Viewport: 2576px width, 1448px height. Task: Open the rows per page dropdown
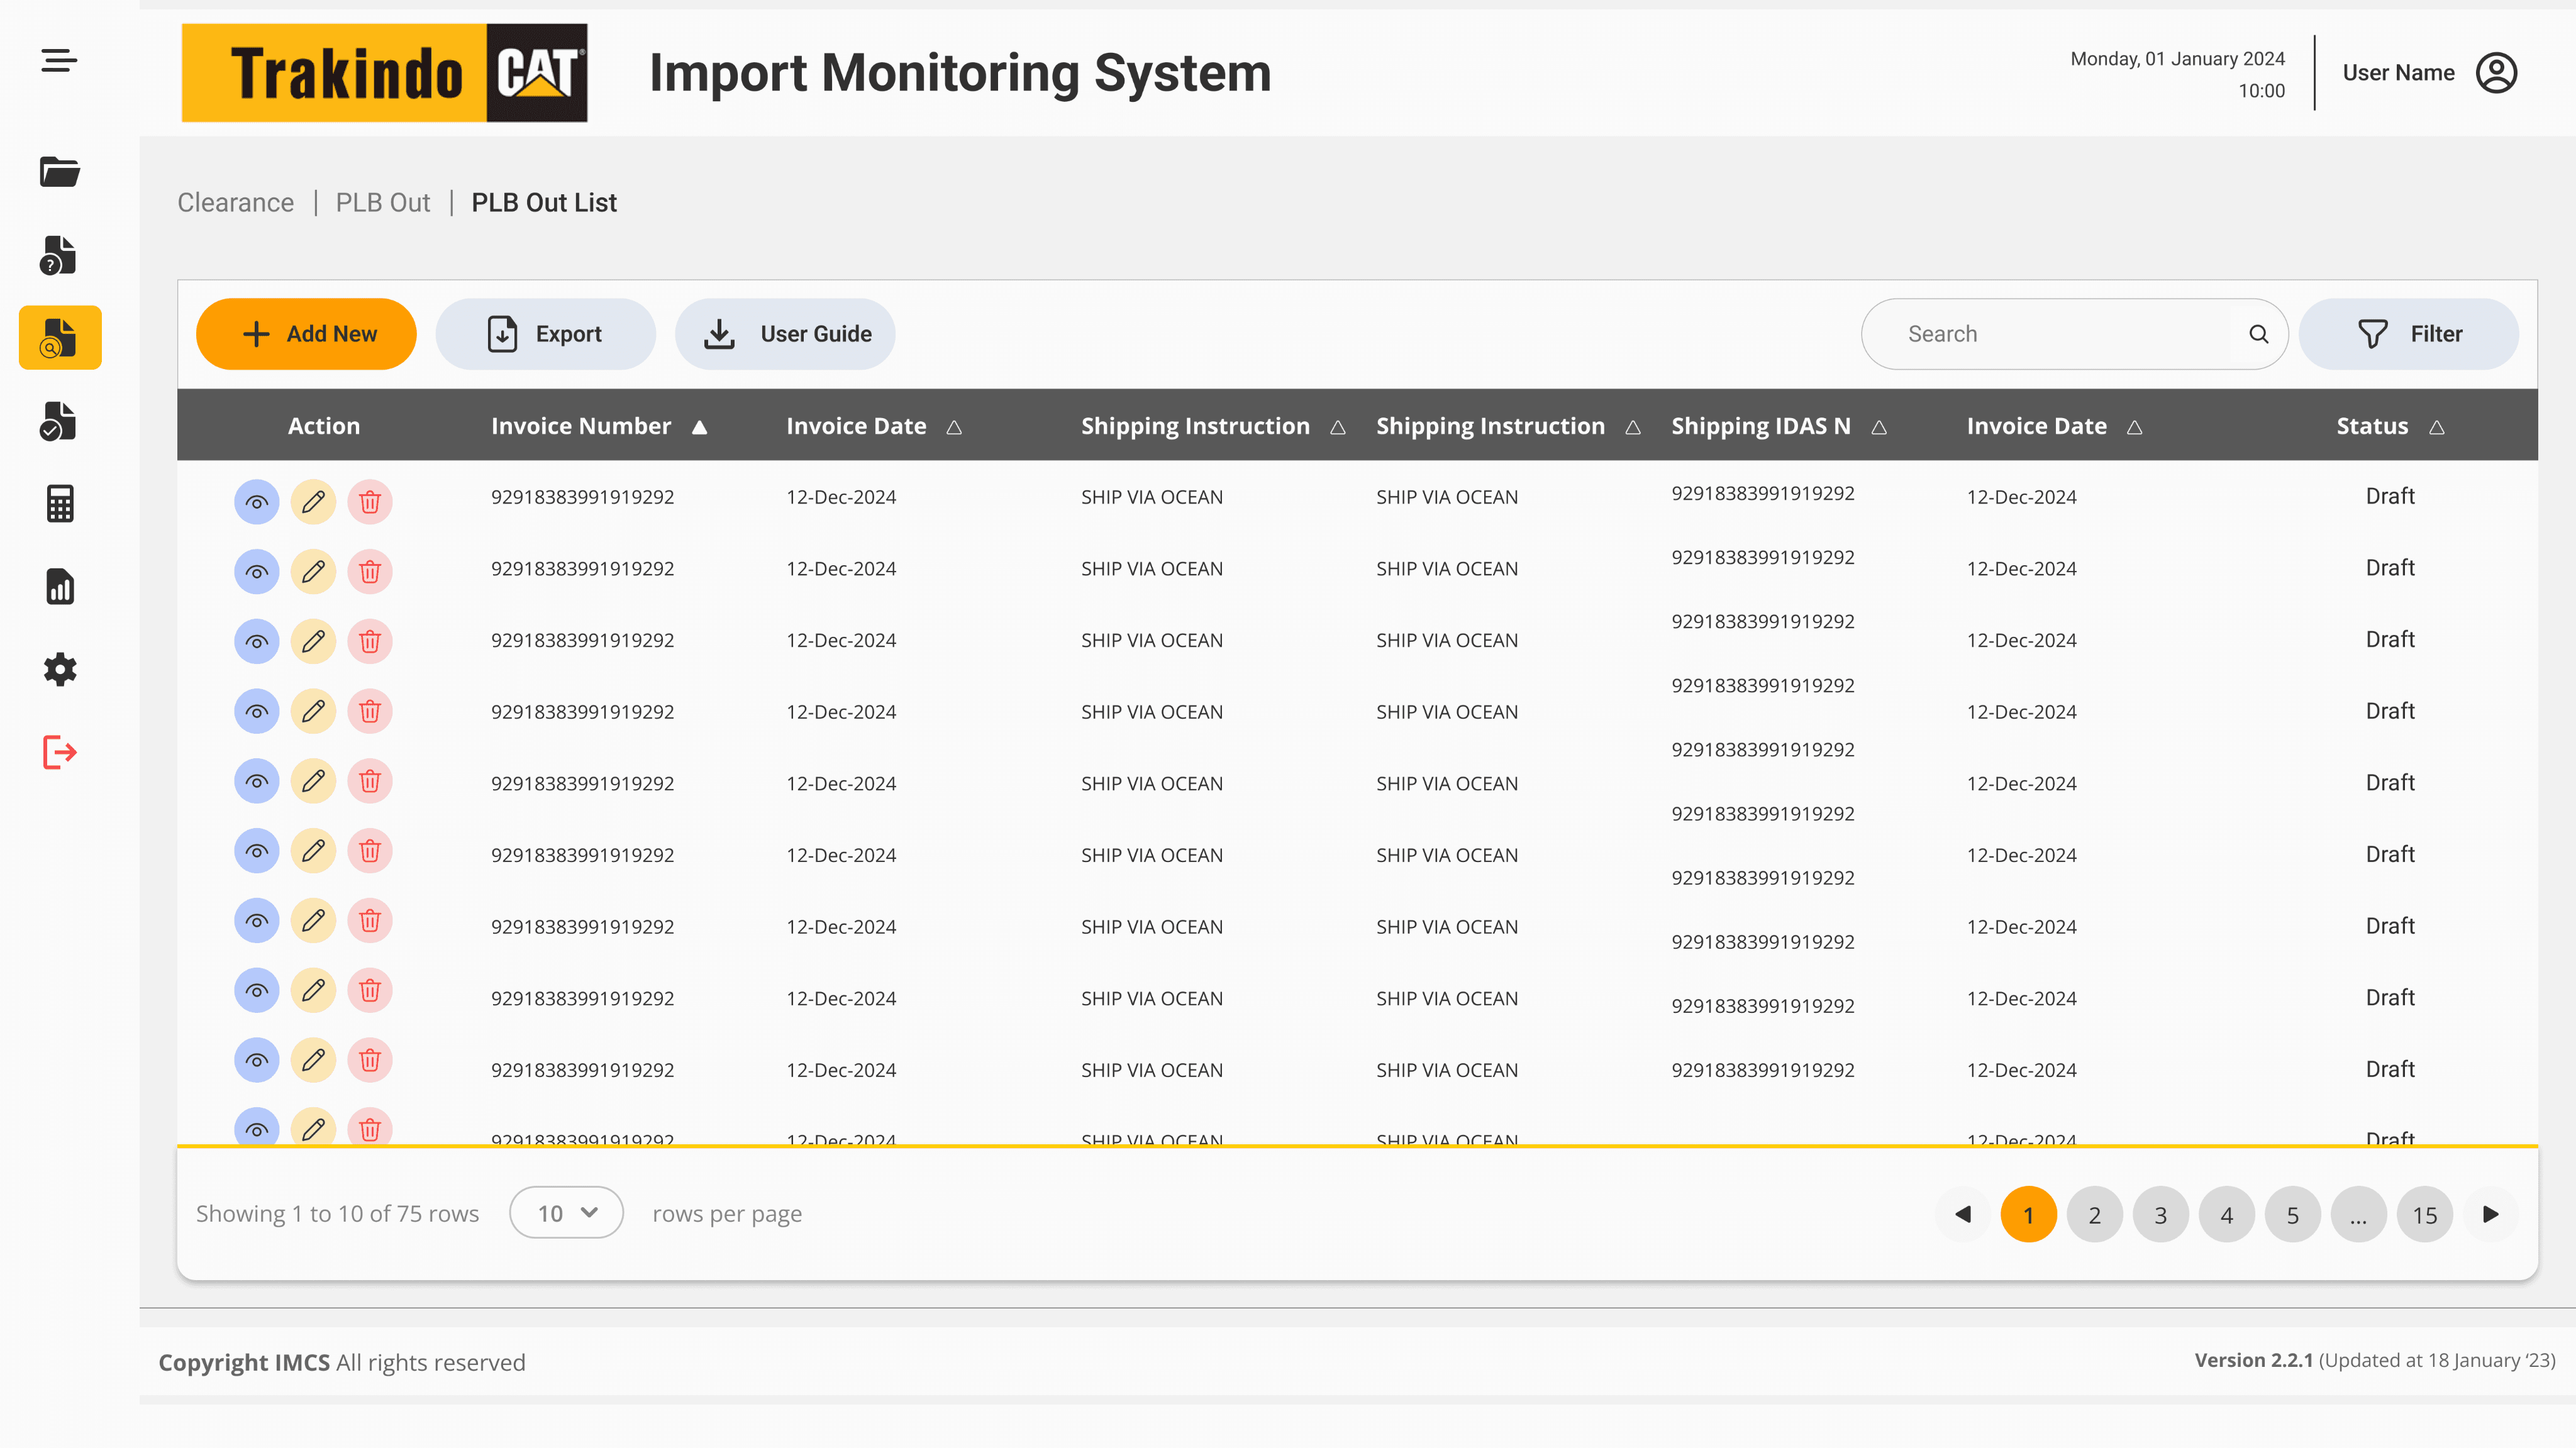(x=566, y=1213)
